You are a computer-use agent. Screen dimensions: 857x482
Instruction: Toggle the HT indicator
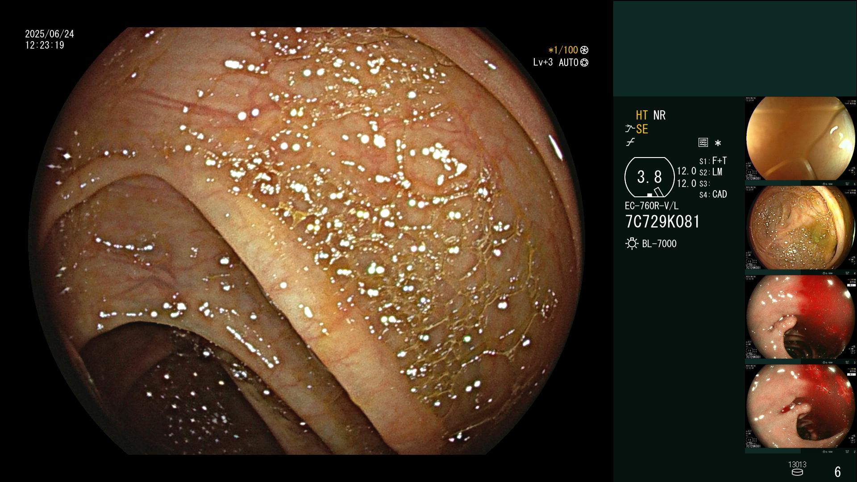642,115
